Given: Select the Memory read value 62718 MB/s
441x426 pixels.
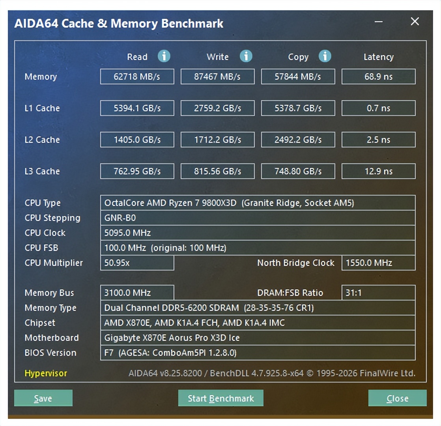Looking at the screenshot, I should (x=137, y=77).
